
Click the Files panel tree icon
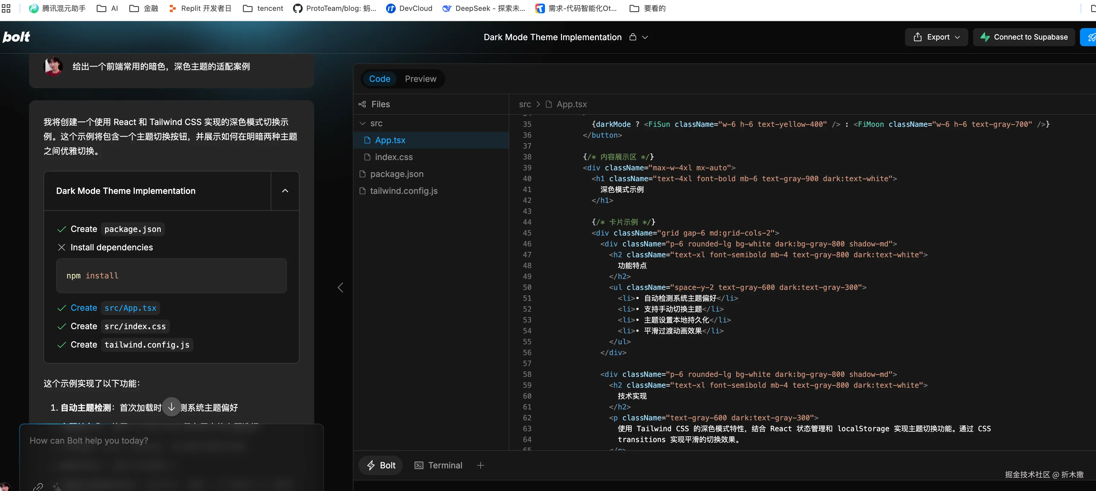coord(362,104)
